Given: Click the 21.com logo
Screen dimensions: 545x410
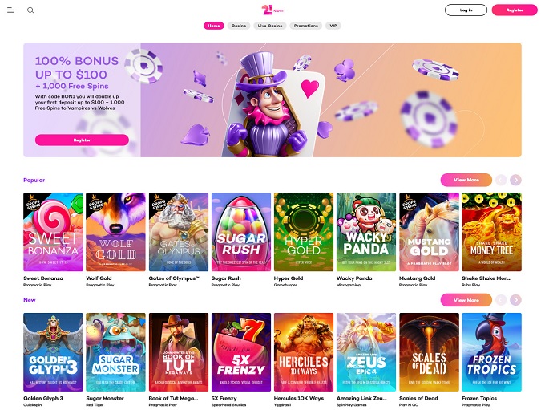Looking at the screenshot, I should 272,10.
